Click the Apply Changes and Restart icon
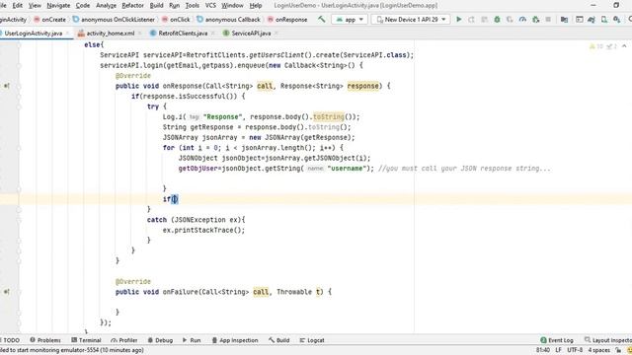632x355 pixels. [471, 19]
